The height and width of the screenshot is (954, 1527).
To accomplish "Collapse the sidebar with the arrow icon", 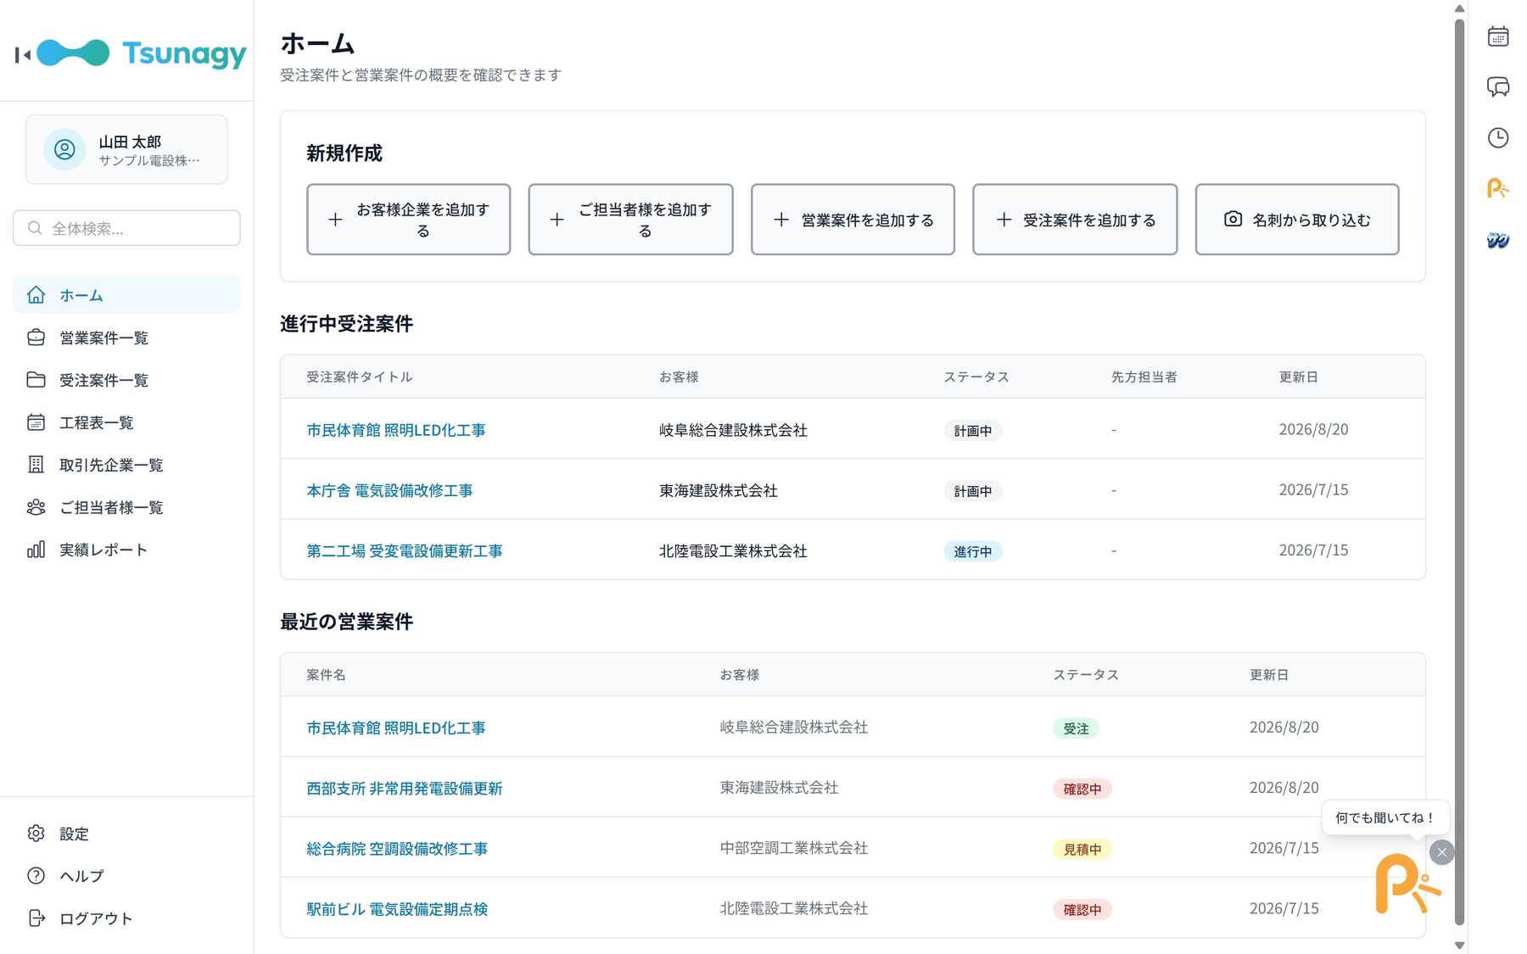I will (23, 55).
